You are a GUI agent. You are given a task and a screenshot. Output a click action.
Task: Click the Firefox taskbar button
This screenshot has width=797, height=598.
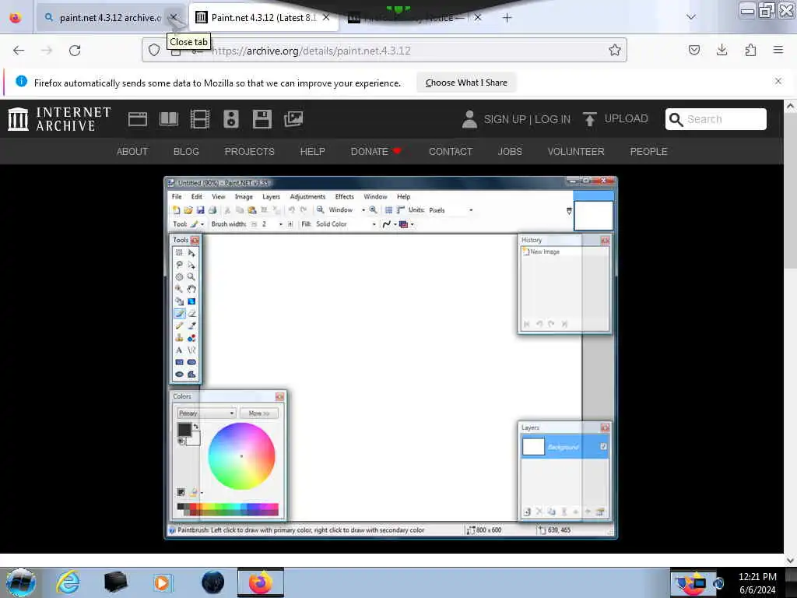click(x=260, y=582)
